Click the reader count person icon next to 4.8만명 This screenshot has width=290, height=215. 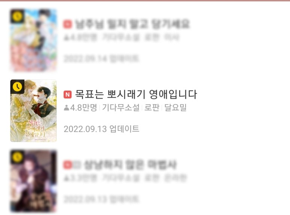click(66, 107)
